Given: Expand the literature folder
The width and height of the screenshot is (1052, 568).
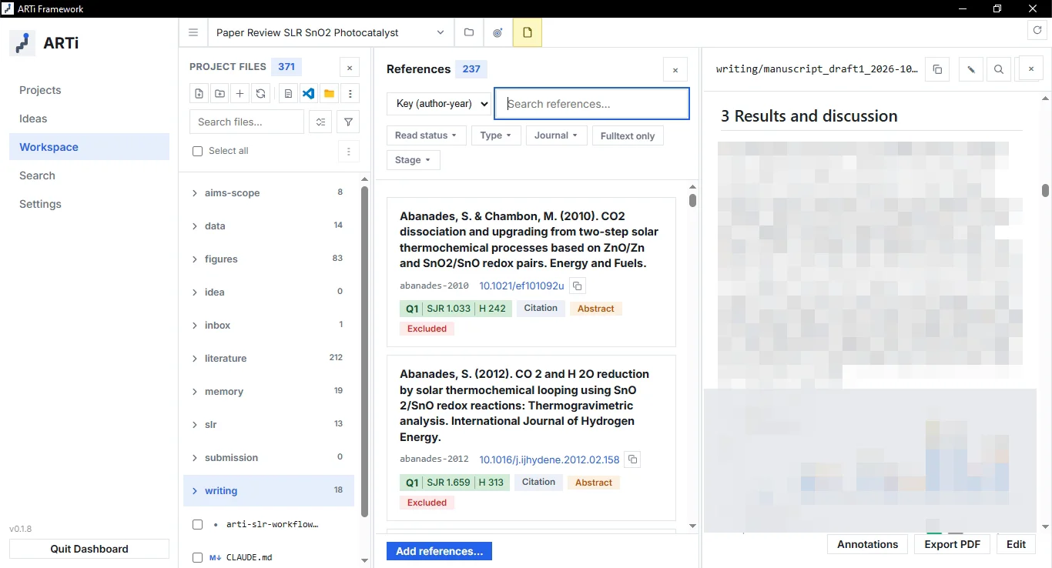Looking at the screenshot, I should [268, 359].
